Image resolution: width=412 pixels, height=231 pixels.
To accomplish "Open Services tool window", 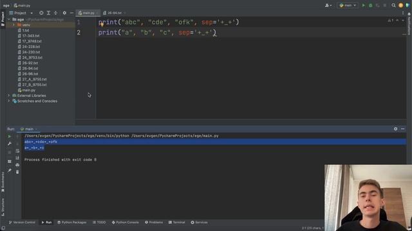I will click(199, 223).
